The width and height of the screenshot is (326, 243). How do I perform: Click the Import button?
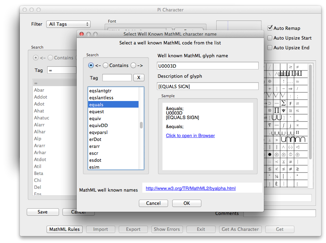click(100, 229)
